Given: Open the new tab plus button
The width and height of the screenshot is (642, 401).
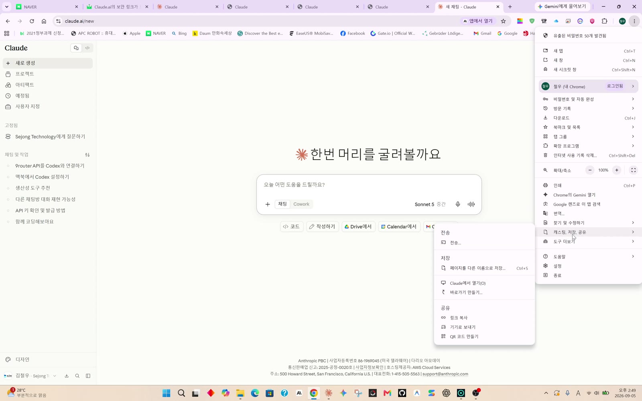Looking at the screenshot, I should pos(510,7).
